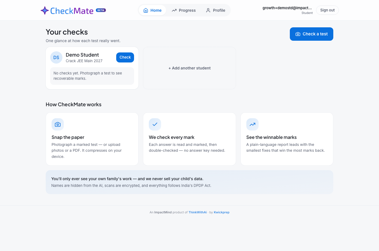Visit the Kwickprep footer link
This screenshot has height=251, width=379.
(x=222, y=212)
